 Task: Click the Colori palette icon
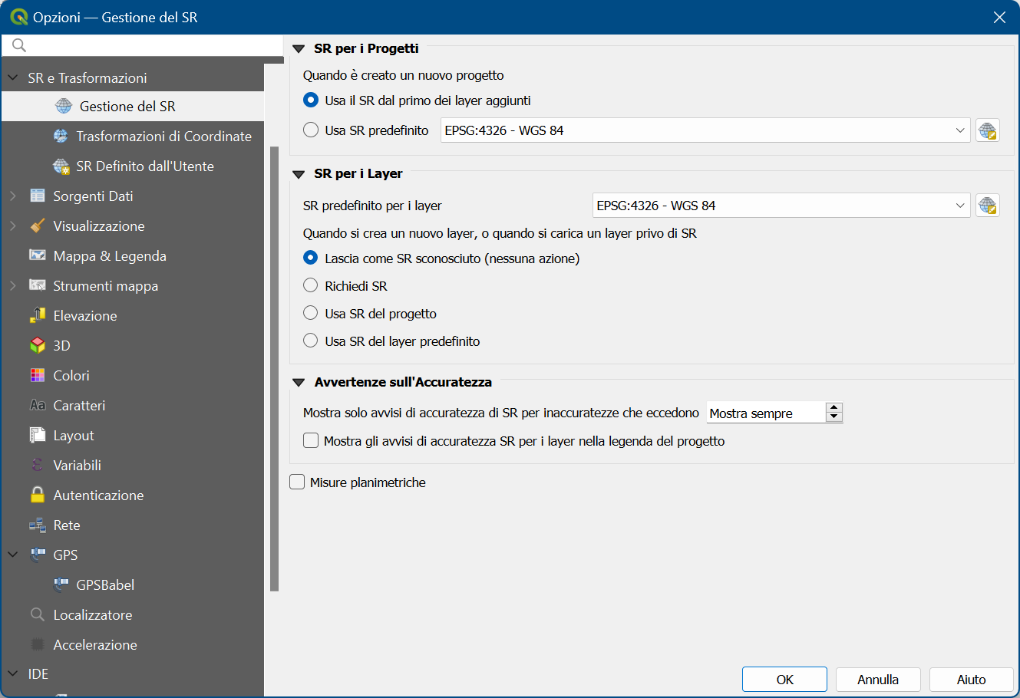click(x=38, y=375)
